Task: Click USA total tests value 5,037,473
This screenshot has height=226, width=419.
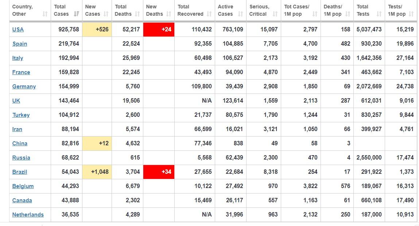Action: 369,30
